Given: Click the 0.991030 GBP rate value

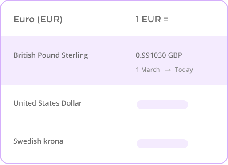Looking at the screenshot, I should click(x=159, y=55).
